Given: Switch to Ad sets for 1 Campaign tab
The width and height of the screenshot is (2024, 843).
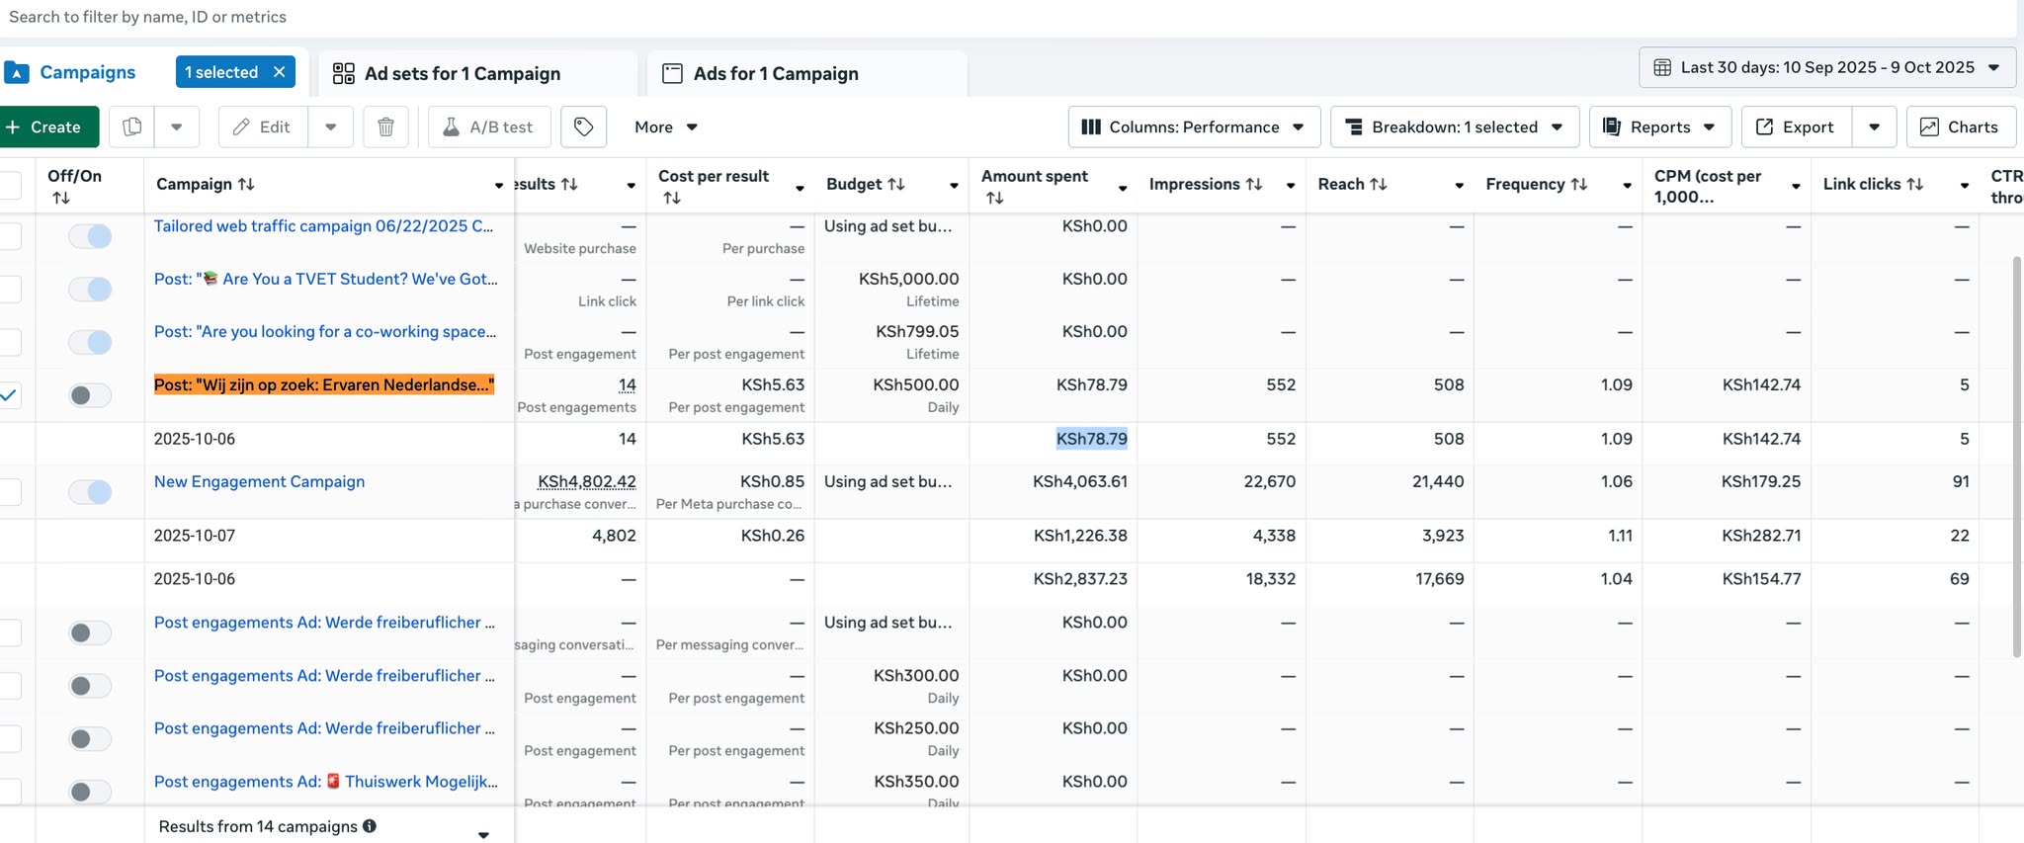Looking at the screenshot, I should point(462,73).
